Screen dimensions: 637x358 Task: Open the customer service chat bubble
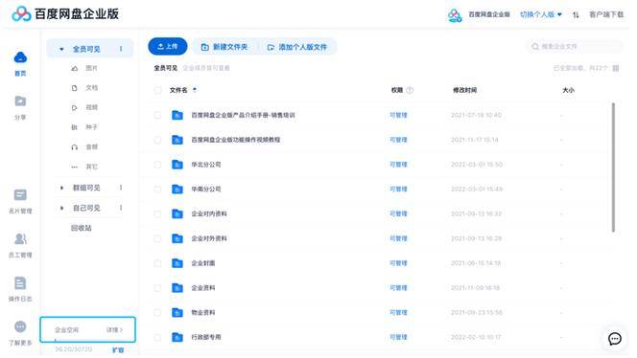tap(615, 339)
